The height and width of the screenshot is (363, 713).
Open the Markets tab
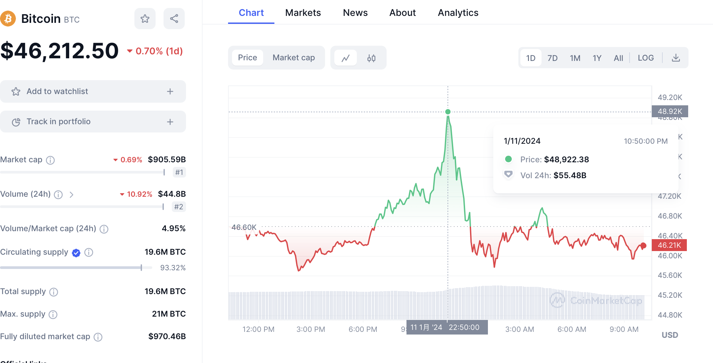303,13
